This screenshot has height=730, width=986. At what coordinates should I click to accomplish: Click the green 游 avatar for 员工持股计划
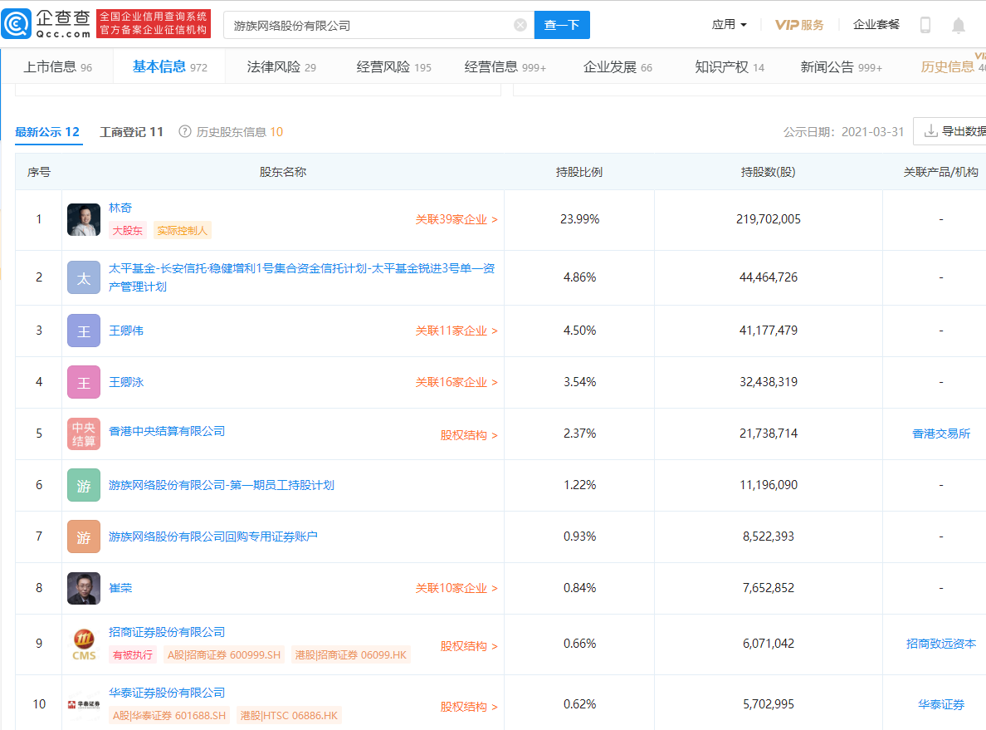click(84, 485)
